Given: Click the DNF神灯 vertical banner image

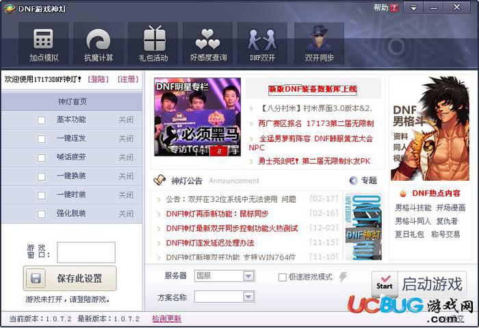Looking at the screenshot, I should point(363,226).
